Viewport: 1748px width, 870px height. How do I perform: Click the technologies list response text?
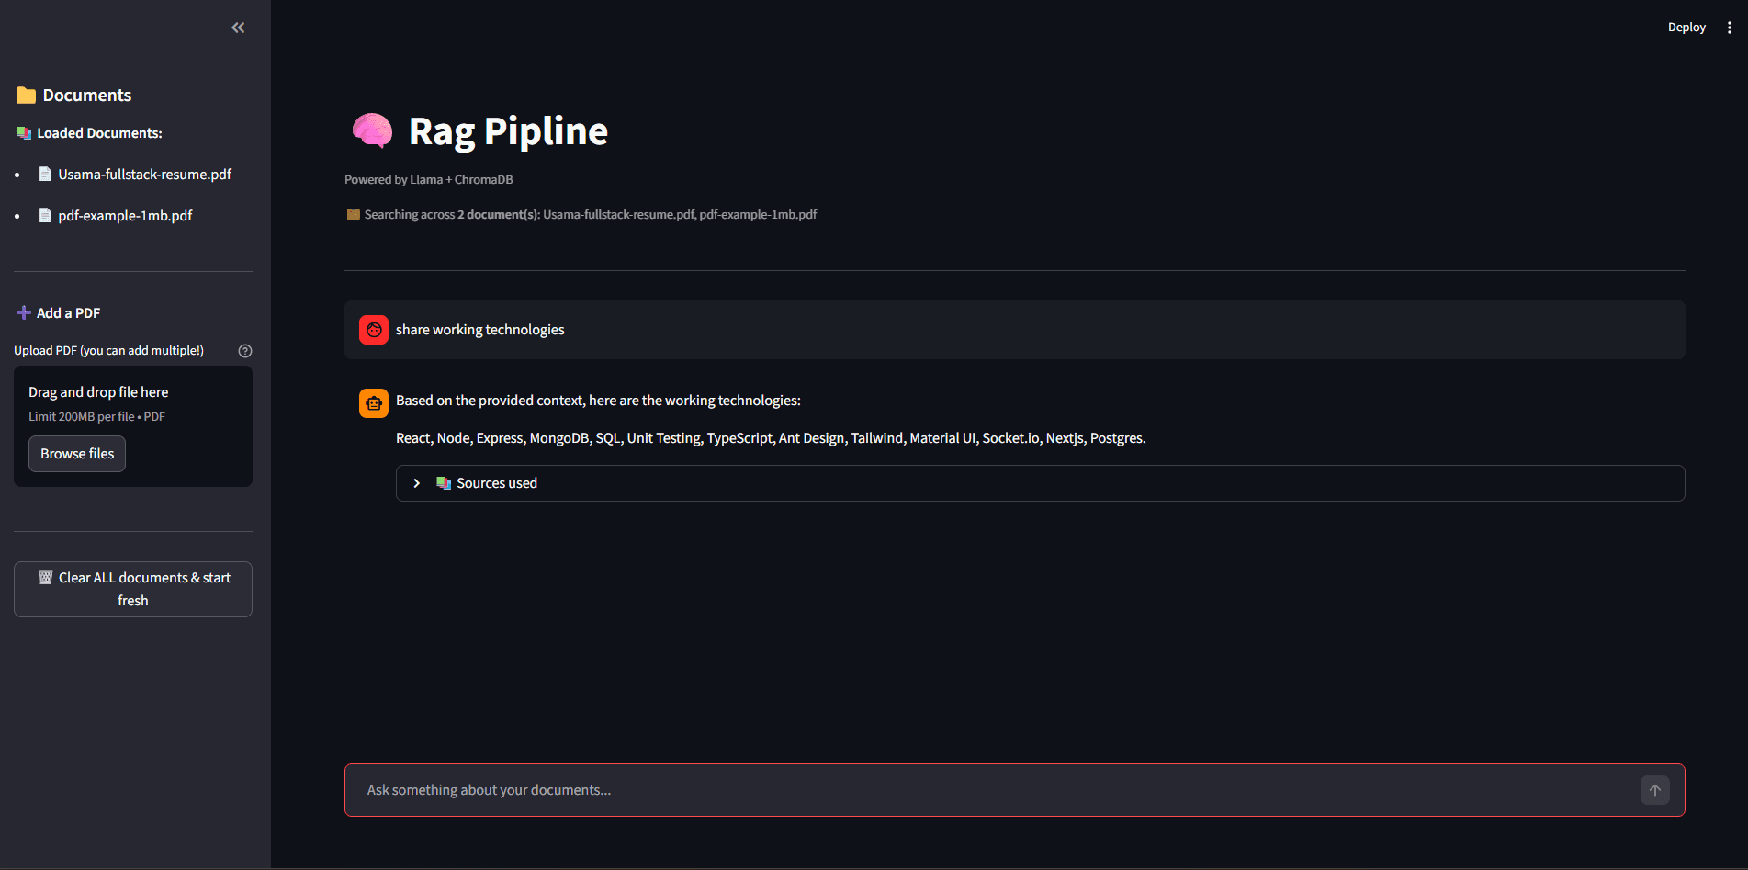[771, 438]
